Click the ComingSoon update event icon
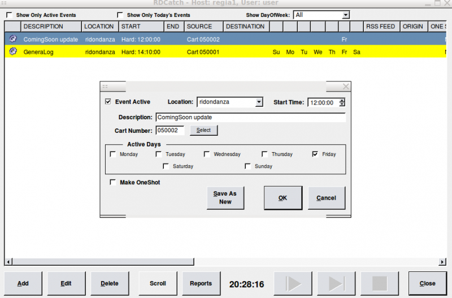Image resolution: width=452 pixels, height=298 pixels. 13,40
